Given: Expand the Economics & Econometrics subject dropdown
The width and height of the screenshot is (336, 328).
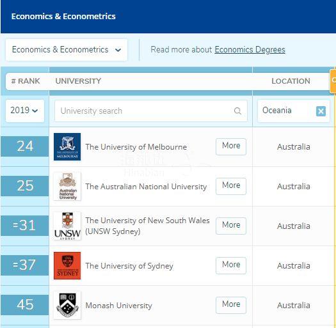Looking at the screenshot, I should 67,50.
